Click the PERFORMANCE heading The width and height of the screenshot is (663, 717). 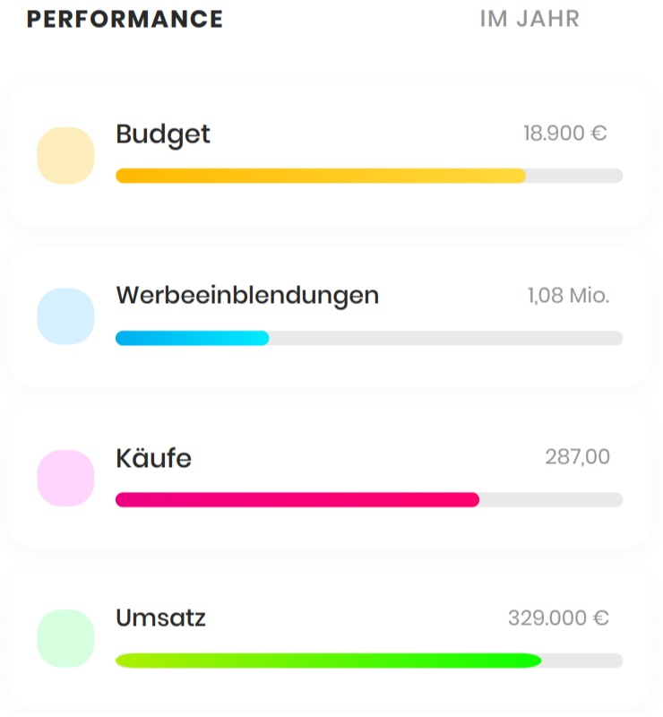(125, 19)
